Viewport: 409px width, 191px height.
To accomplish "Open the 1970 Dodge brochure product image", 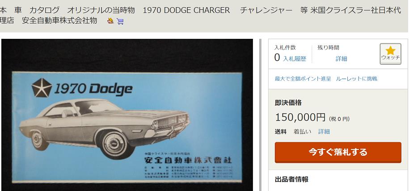I will coord(127,115).
